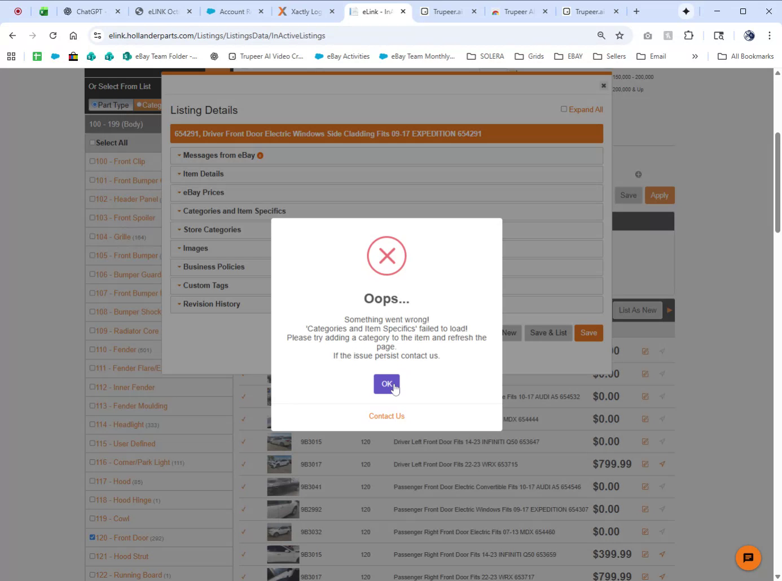The height and width of the screenshot is (581, 782).
Task: Send the INFINITI Q50 653659 listing
Action: (x=662, y=554)
